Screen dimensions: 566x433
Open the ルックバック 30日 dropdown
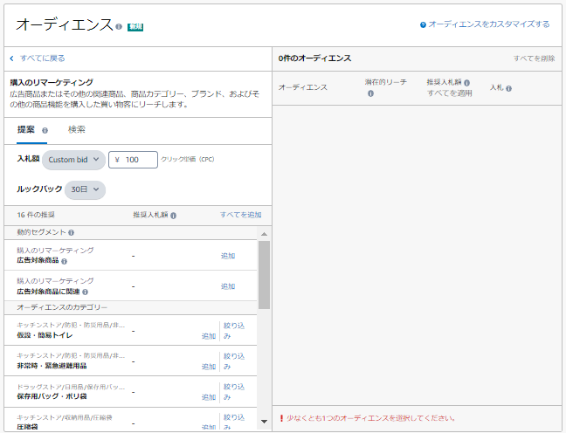point(85,189)
